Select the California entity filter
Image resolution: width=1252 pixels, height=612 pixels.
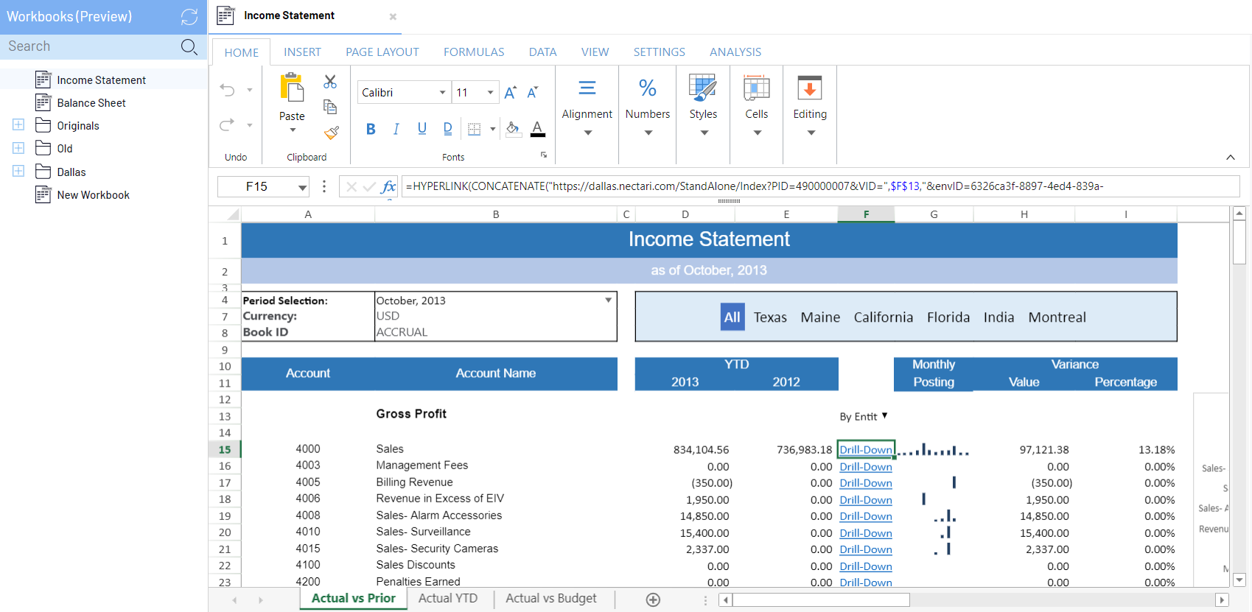tap(883, 317)
